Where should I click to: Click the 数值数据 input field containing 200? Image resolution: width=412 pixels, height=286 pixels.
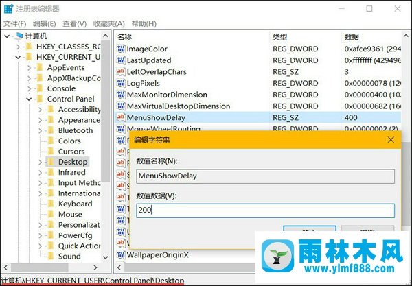pyautogui.click(x=265, y=211)
